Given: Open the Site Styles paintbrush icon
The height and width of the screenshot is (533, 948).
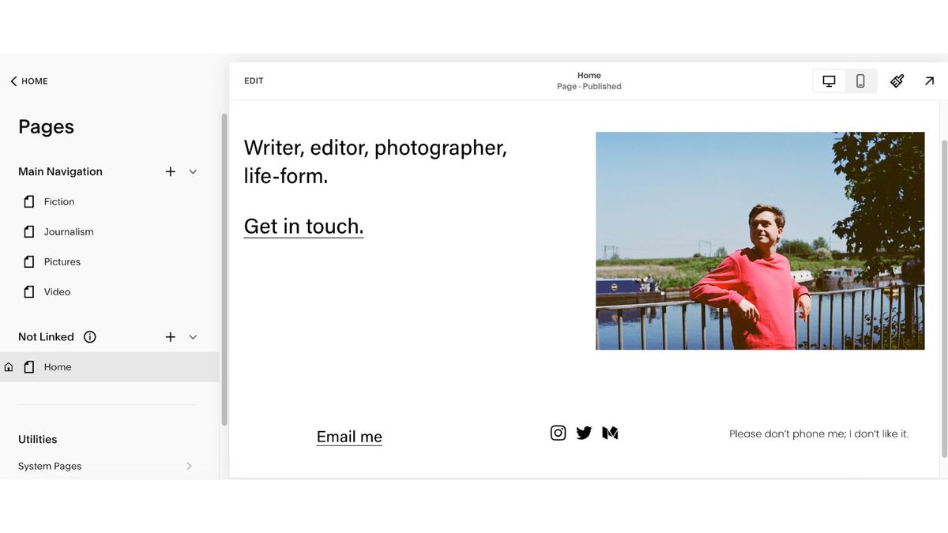Looking at the screenshot, I should click(x=897, y=81).
